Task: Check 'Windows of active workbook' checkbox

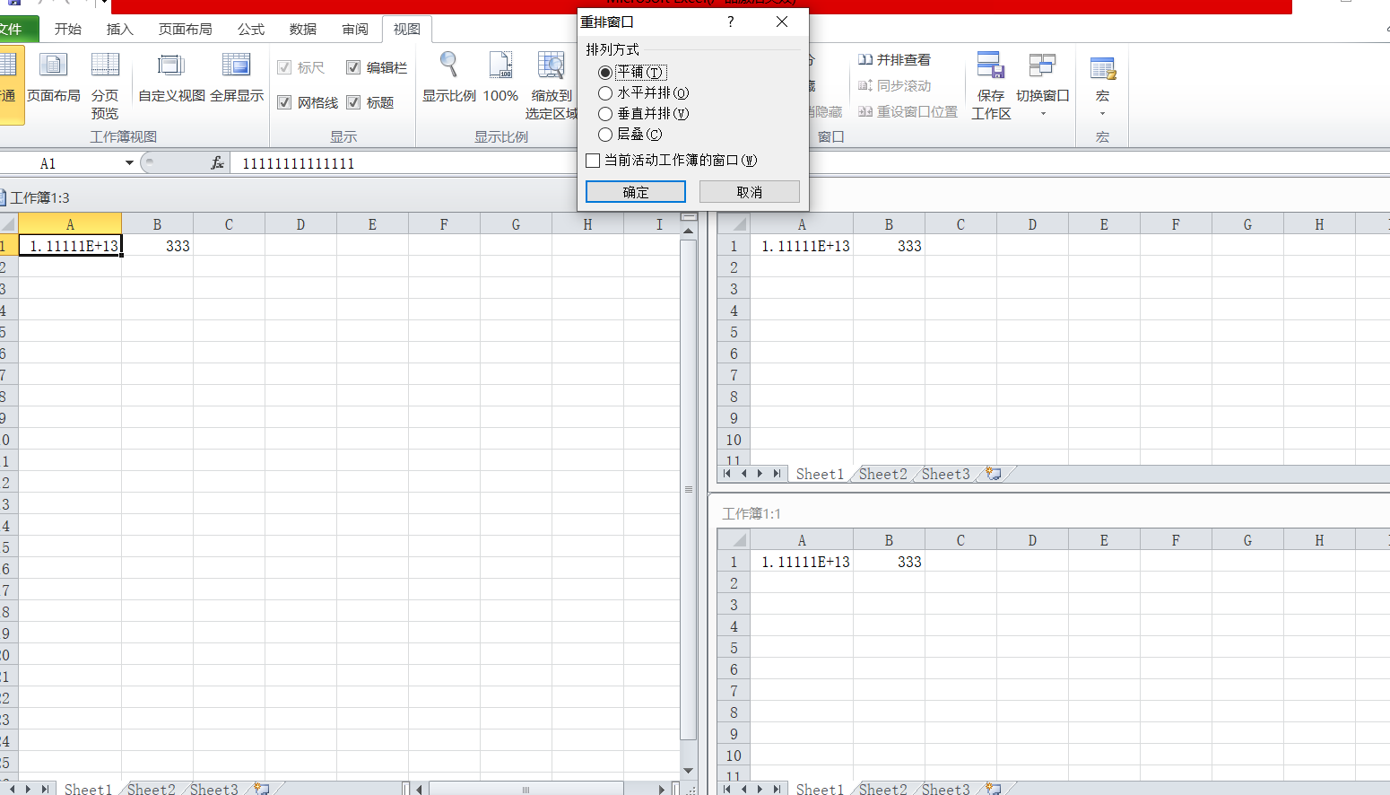Action: click(x=593, y=161)
